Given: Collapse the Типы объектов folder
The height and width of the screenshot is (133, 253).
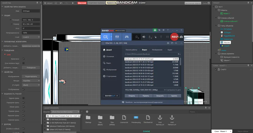Looking at the screenshot, I should 216,26.
